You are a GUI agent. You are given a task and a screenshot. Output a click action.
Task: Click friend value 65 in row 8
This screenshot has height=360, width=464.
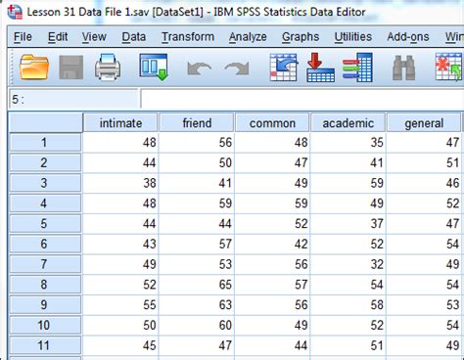(197, 285)
